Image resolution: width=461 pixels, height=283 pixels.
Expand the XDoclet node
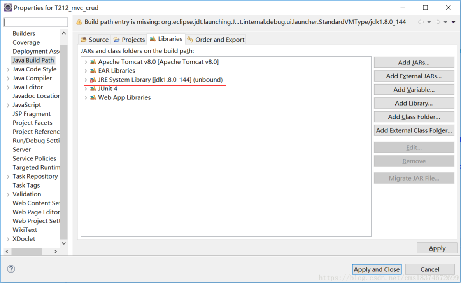click(x=8, y=239)
